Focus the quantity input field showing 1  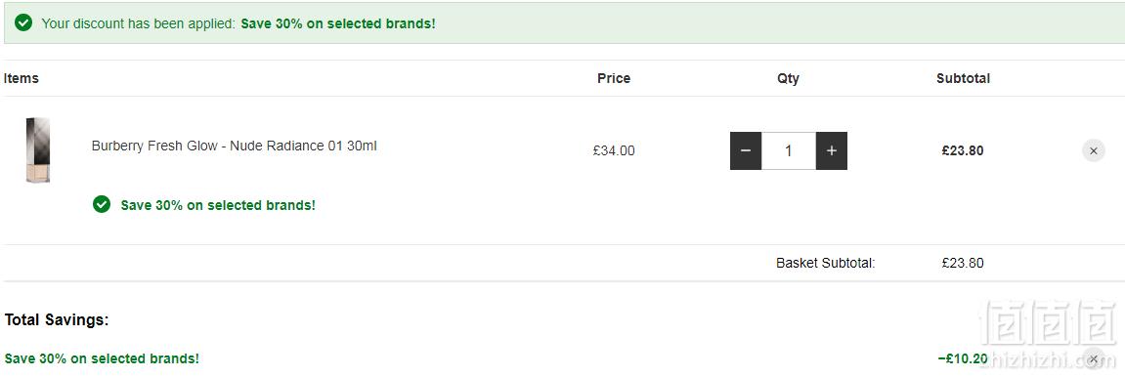pos(789,150)
